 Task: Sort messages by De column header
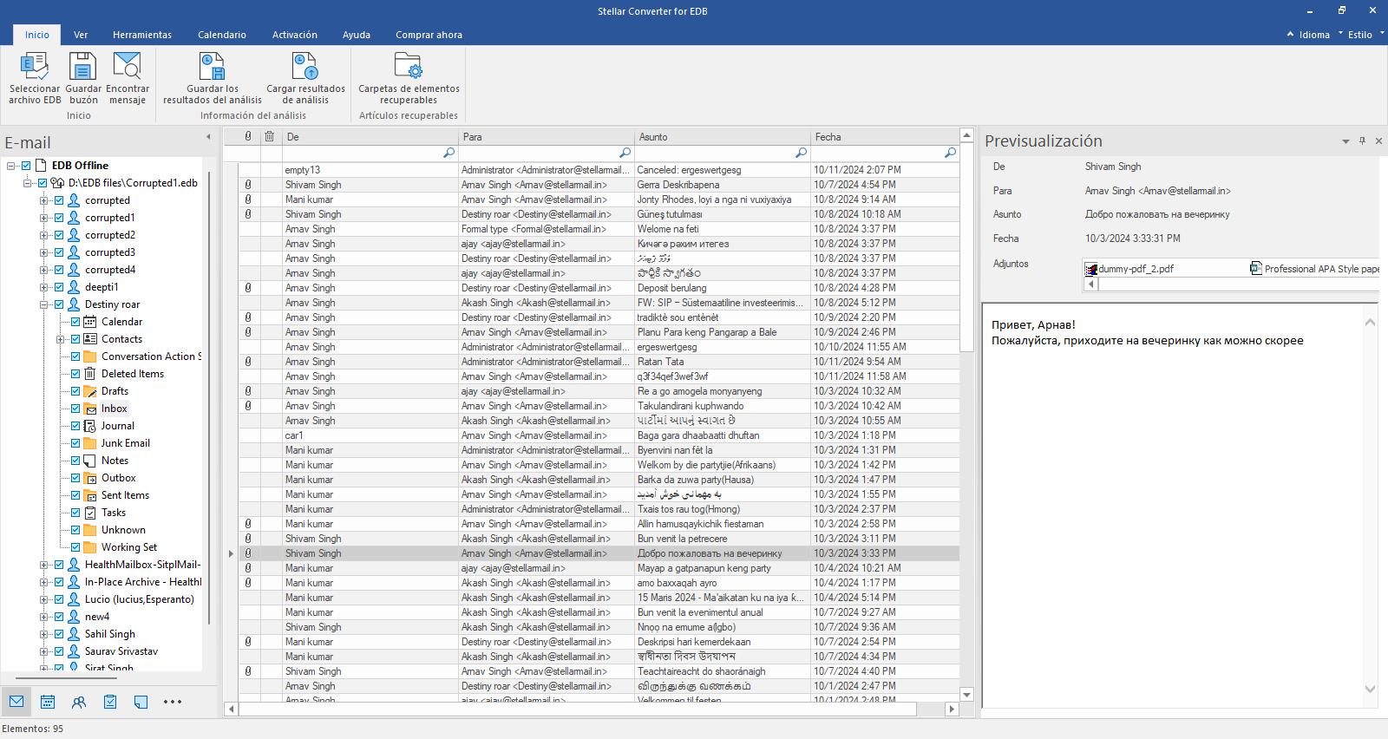pos(370,136)
